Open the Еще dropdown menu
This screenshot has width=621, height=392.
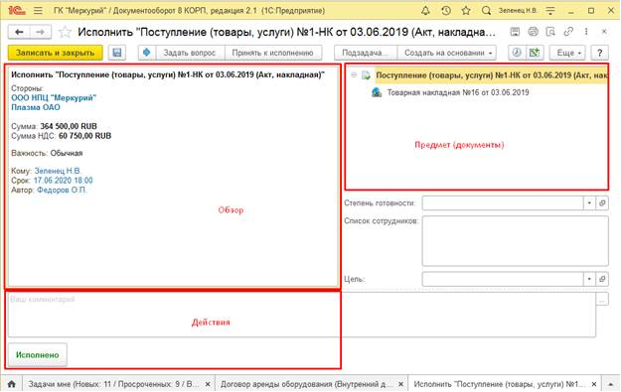tap(568, 53)
